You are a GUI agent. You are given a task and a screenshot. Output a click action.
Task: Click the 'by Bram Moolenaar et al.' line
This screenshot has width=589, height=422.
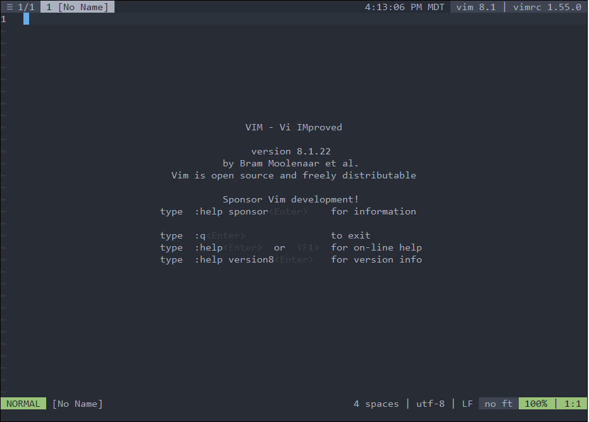pos(290,163)
